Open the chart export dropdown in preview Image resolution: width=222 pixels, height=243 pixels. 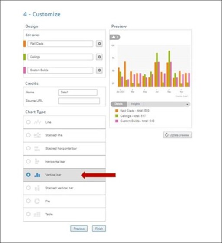tap(115, 37)
